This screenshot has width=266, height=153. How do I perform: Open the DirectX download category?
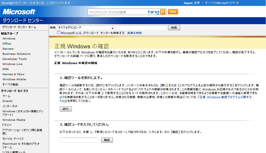point(8,101)
